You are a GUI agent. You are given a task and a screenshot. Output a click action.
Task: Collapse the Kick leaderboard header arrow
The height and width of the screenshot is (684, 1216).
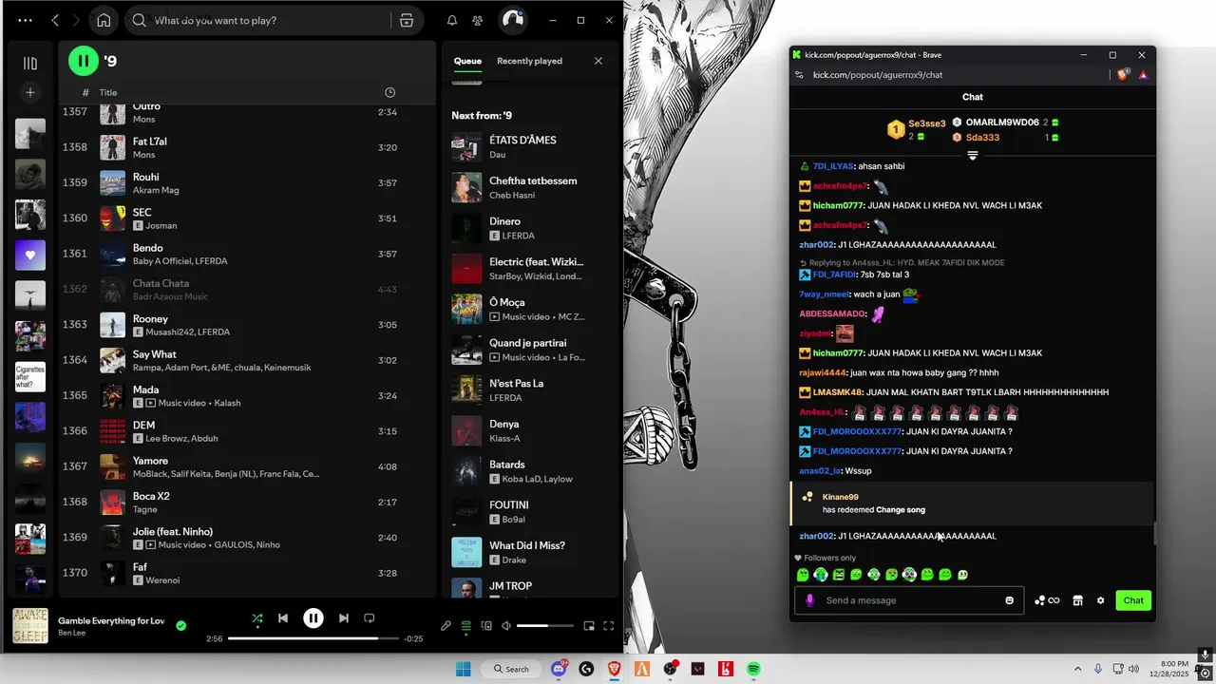coord(973,155)
